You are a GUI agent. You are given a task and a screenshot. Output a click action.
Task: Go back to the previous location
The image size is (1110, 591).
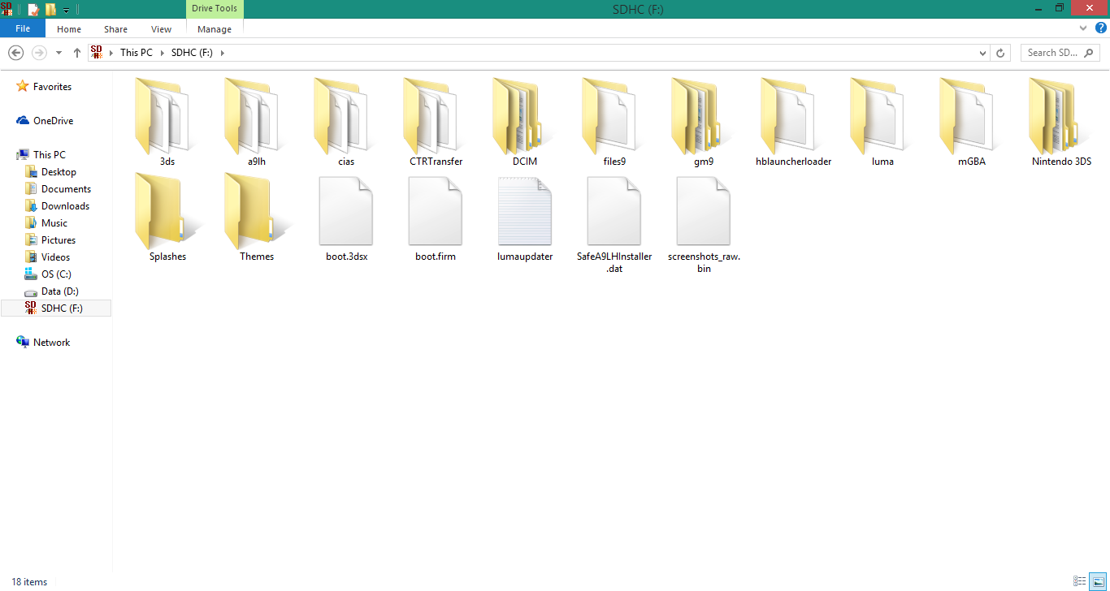15,53
